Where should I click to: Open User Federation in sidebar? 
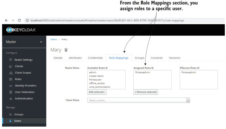pos(24,92)
